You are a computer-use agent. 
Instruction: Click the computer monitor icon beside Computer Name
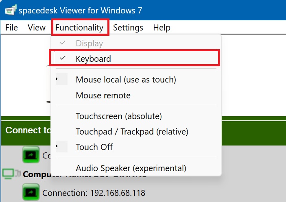click(x=8, y=174)
